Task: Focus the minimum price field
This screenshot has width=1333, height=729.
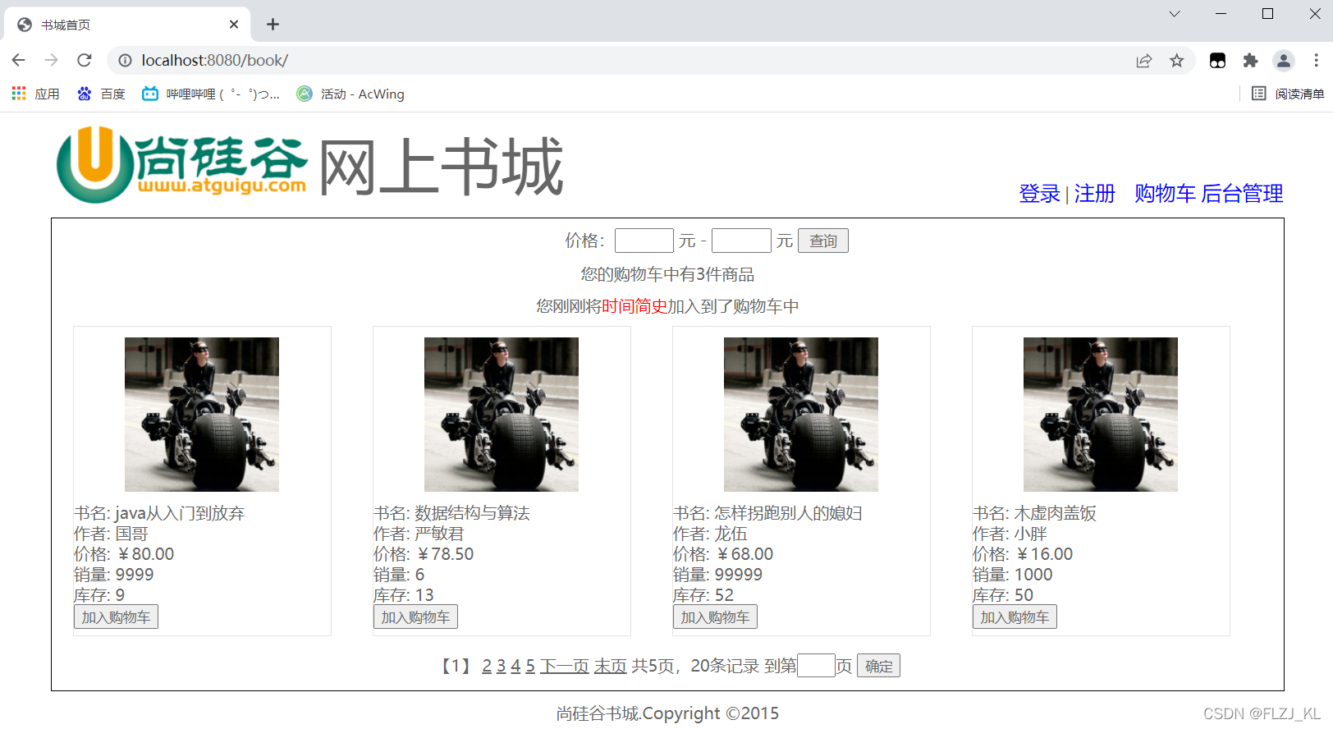Action: point(644,241)
